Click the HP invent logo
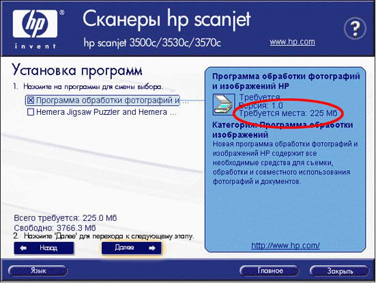This screenshot has height=283, width=376. (x=35, y=29)
